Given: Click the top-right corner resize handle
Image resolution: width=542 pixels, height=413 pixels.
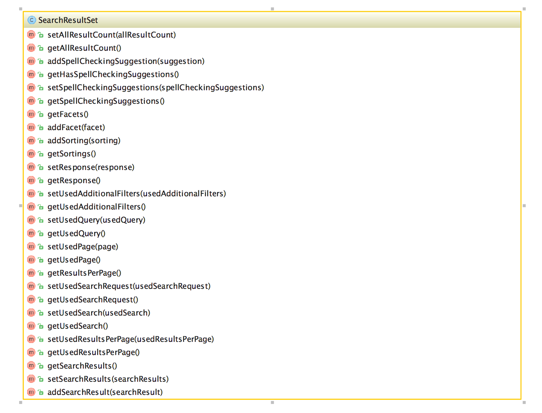Looking at the screenshot, I should click(x=524, y=9).
